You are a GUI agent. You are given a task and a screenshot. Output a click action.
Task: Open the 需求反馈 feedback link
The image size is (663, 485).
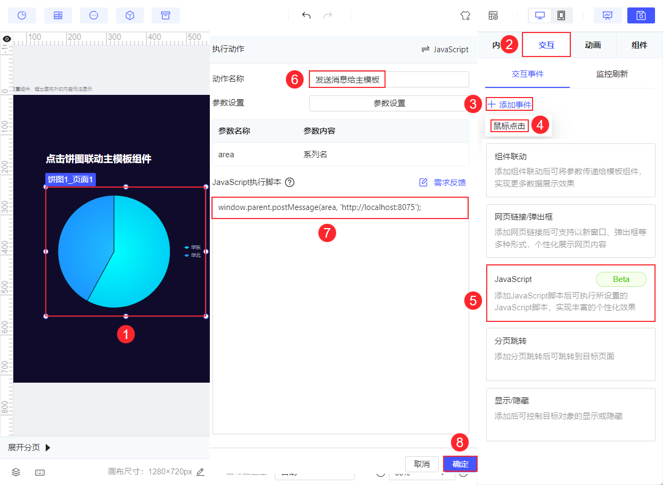(x=443, y=182)
